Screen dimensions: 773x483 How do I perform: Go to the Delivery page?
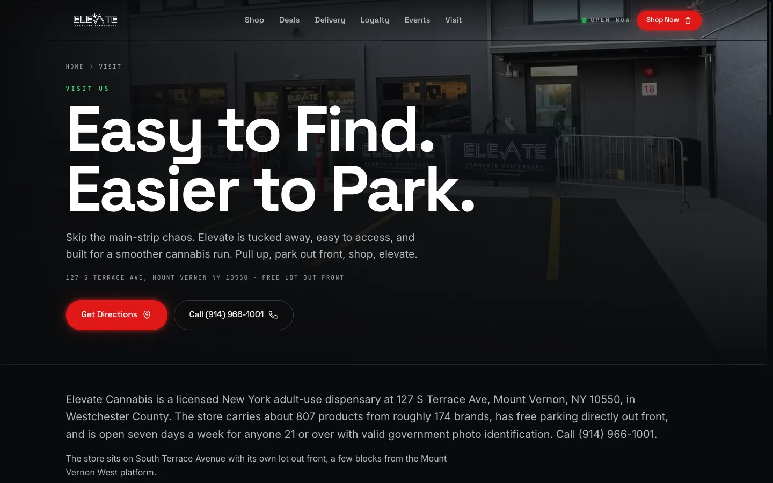(x=330, y=20)
